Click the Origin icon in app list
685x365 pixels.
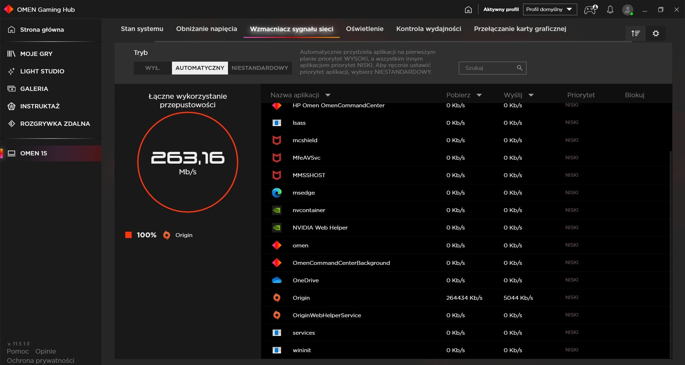point(277,298)
